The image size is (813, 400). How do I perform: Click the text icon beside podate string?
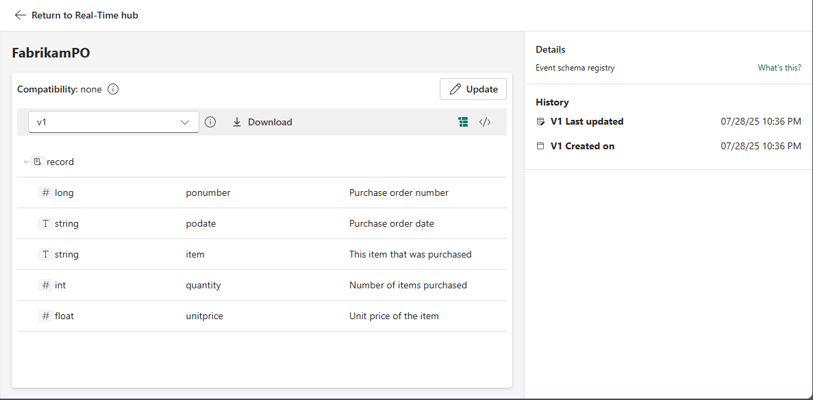[46, 224]
